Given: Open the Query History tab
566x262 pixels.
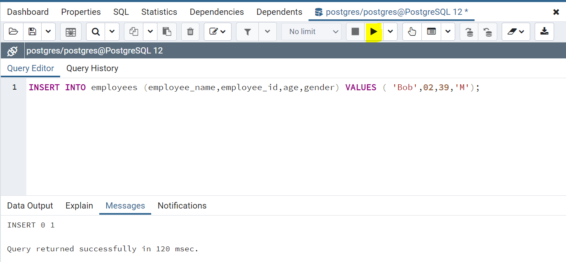Looking at the screenshot, I should pyautogui.click(x=92, y=68).
